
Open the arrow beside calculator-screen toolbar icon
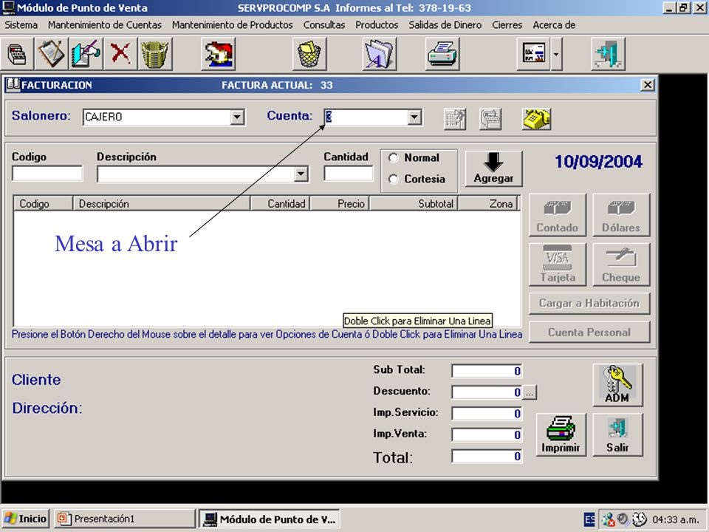coord(556,54)
